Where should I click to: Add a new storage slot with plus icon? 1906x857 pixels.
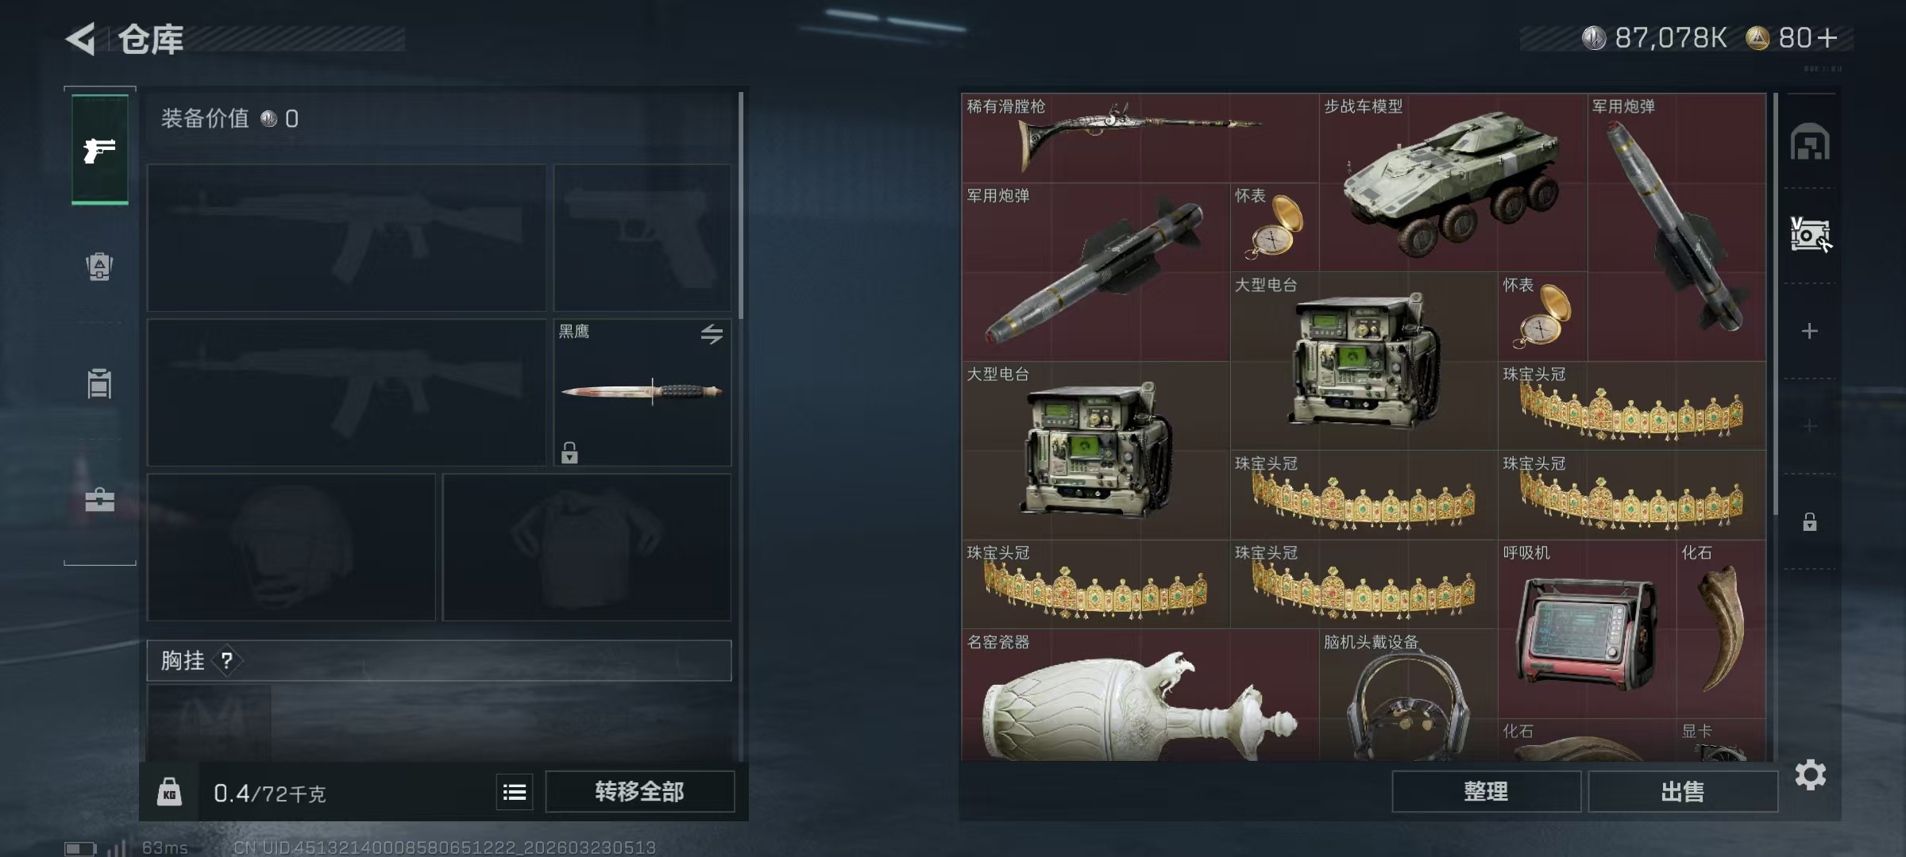(1810, 331)
